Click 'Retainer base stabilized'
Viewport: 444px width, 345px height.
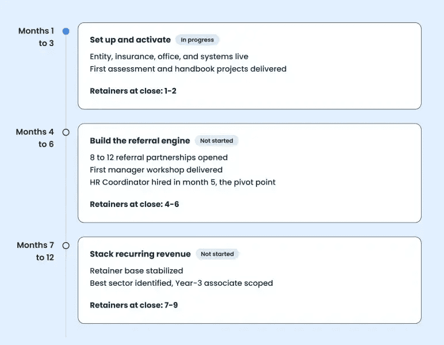[136, 271]
